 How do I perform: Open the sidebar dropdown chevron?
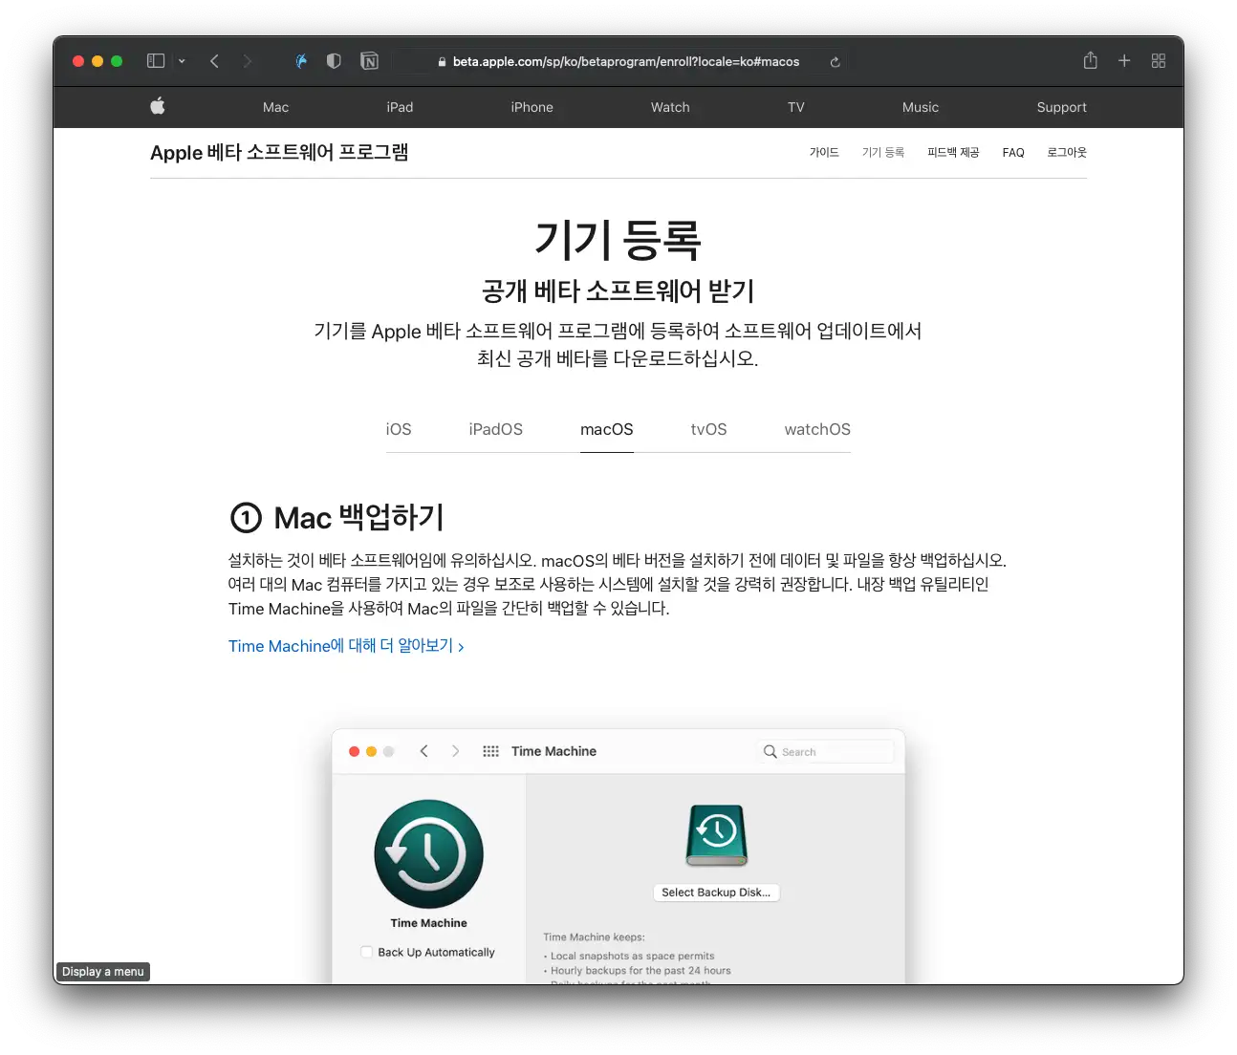point(182,61)
